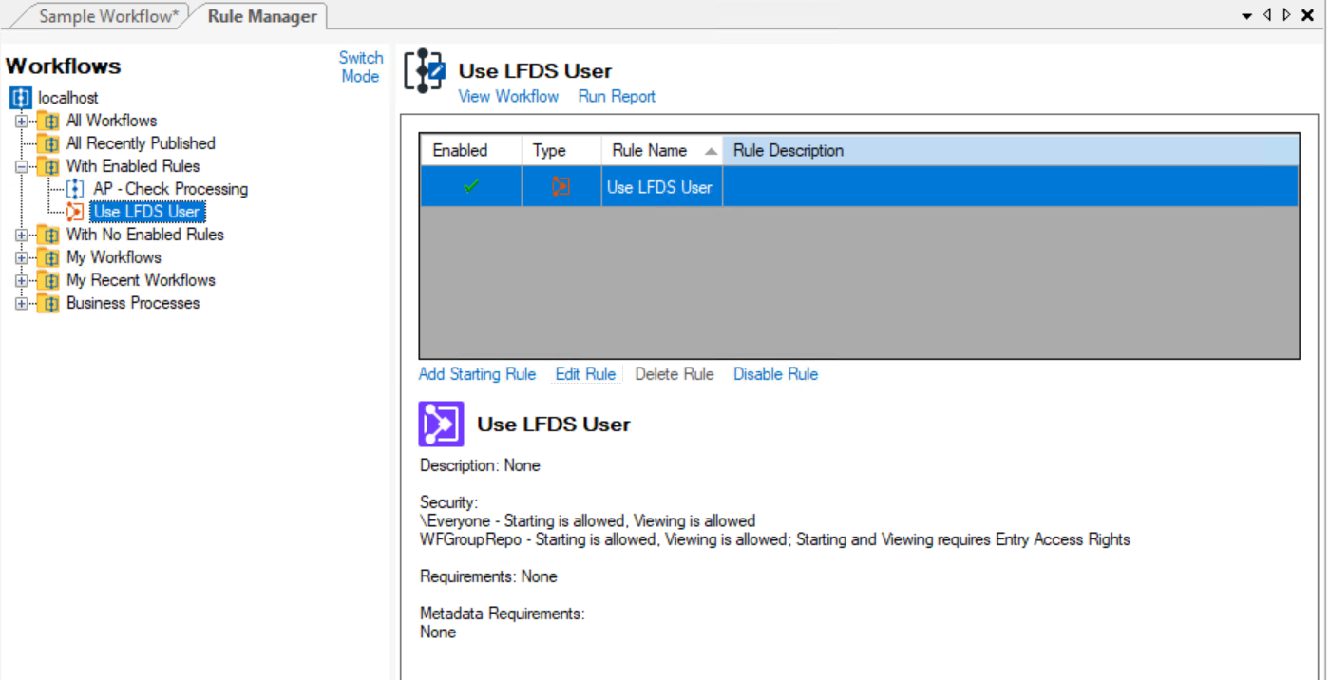Click the localhost server icon

pyautogui.click(x=21, y=98)
